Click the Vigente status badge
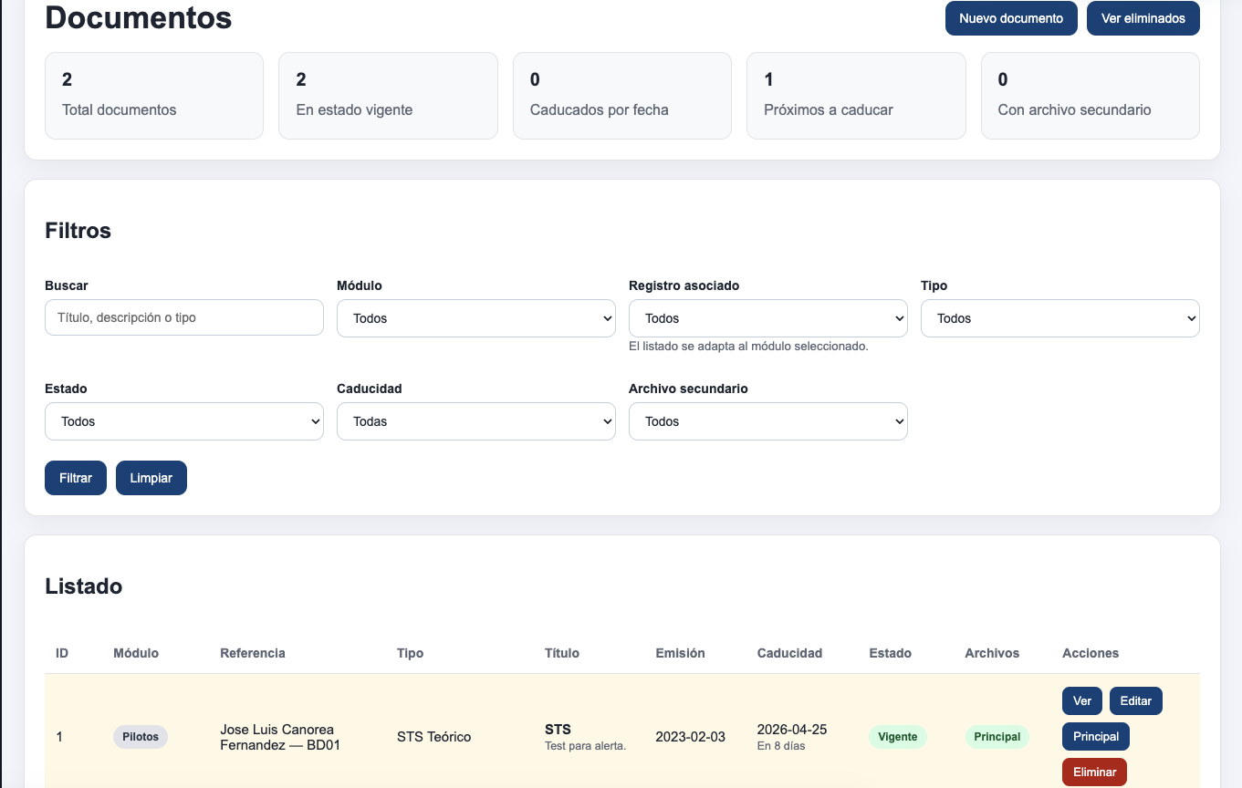The image size is (1242, 788). tap(898, 737)
